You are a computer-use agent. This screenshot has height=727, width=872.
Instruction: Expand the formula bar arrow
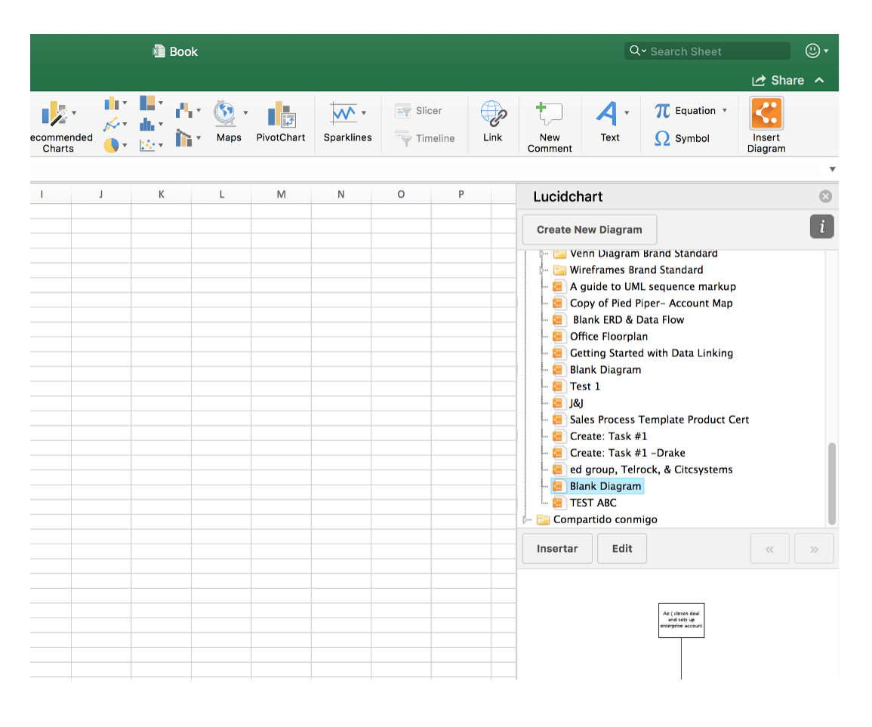tap(832, 169)
